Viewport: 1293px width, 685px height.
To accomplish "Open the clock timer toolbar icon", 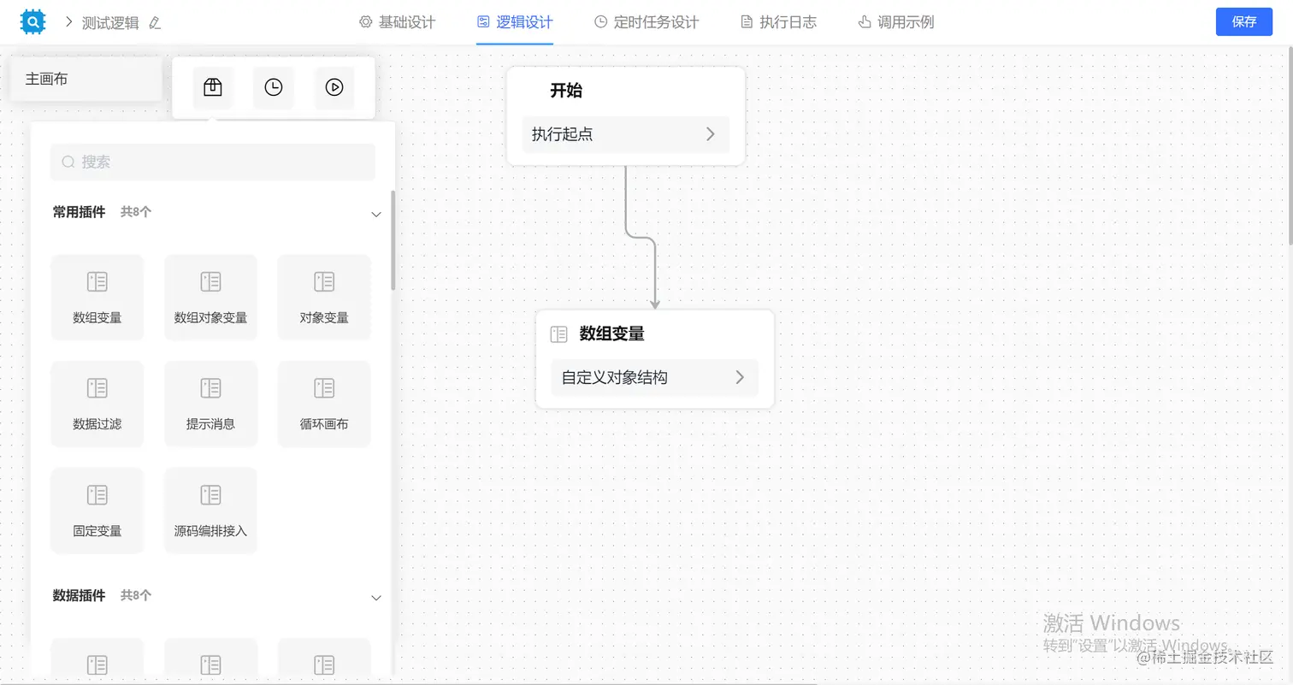I will [274, 87].
